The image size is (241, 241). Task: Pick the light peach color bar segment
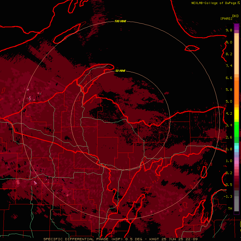coord(236,55)
